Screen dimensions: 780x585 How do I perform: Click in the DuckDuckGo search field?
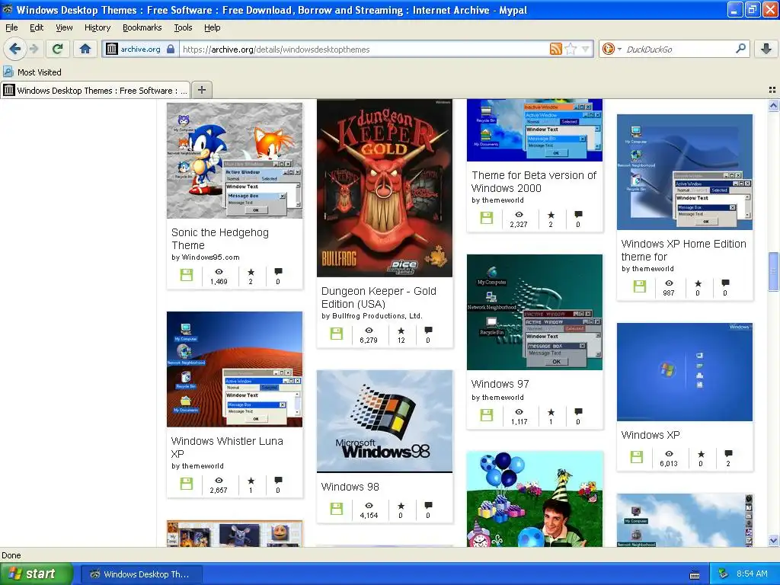pos(678,50)
